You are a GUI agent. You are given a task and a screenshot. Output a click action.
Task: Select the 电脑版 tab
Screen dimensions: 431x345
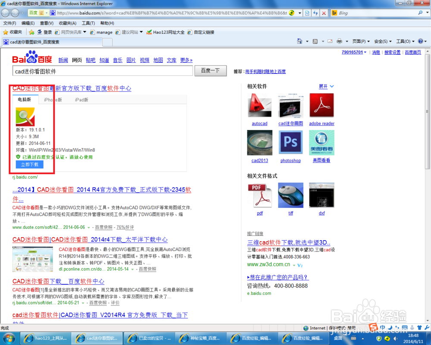pyautogui.click(x=25, y=99)
